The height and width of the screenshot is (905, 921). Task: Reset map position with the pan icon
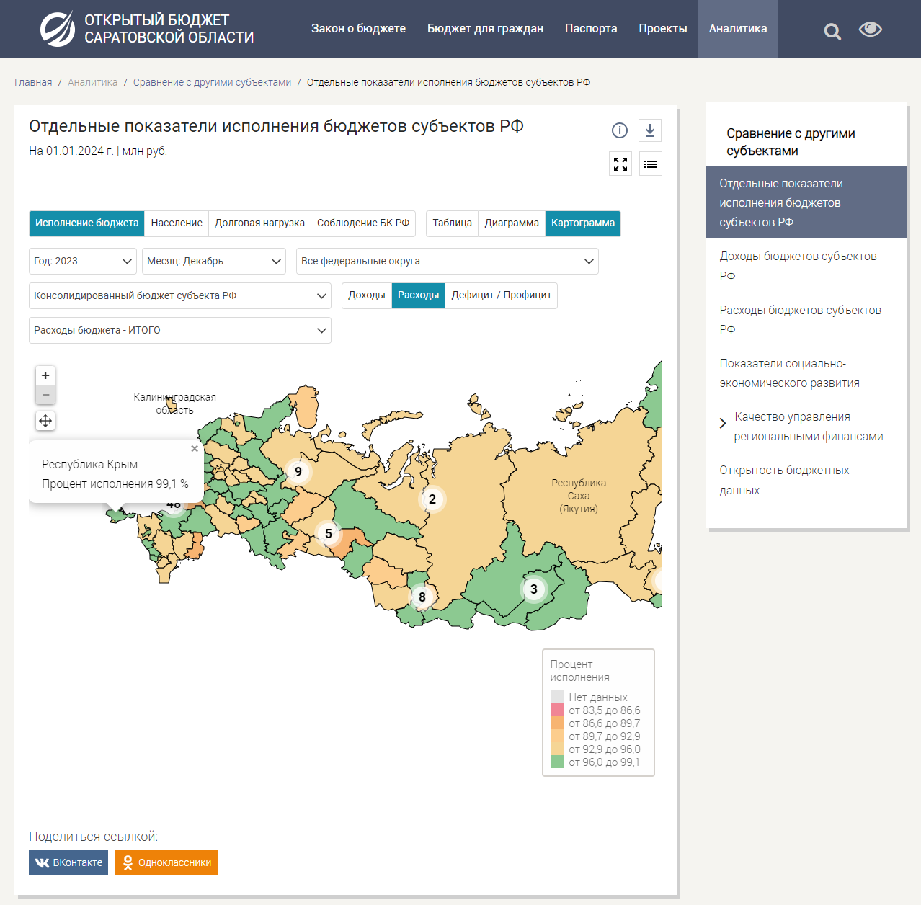tap(45, 421)
